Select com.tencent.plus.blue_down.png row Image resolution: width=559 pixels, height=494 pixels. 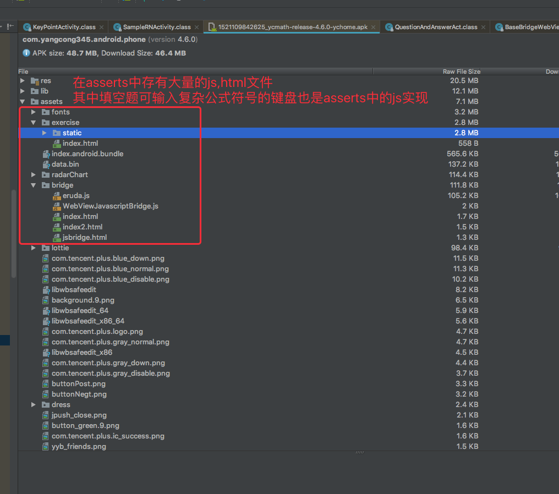(x=288, y=259)
